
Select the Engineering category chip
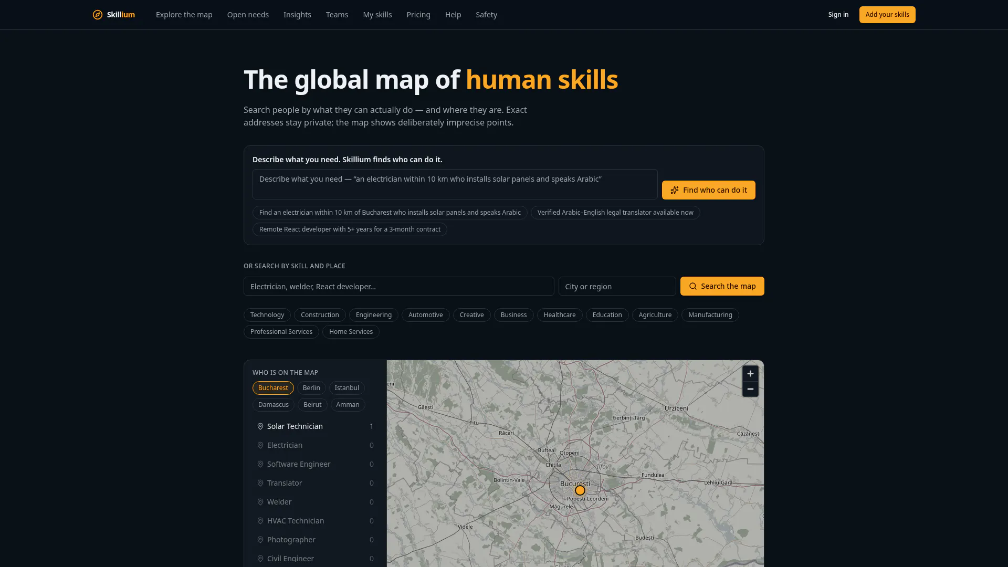(374, 315)
